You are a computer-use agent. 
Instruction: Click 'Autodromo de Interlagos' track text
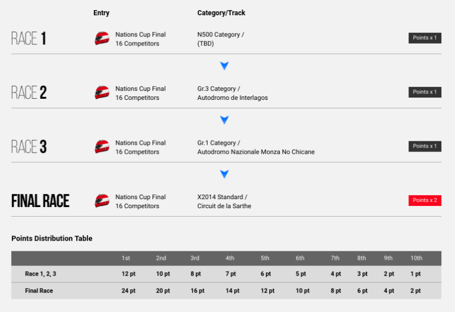[233, 98]
